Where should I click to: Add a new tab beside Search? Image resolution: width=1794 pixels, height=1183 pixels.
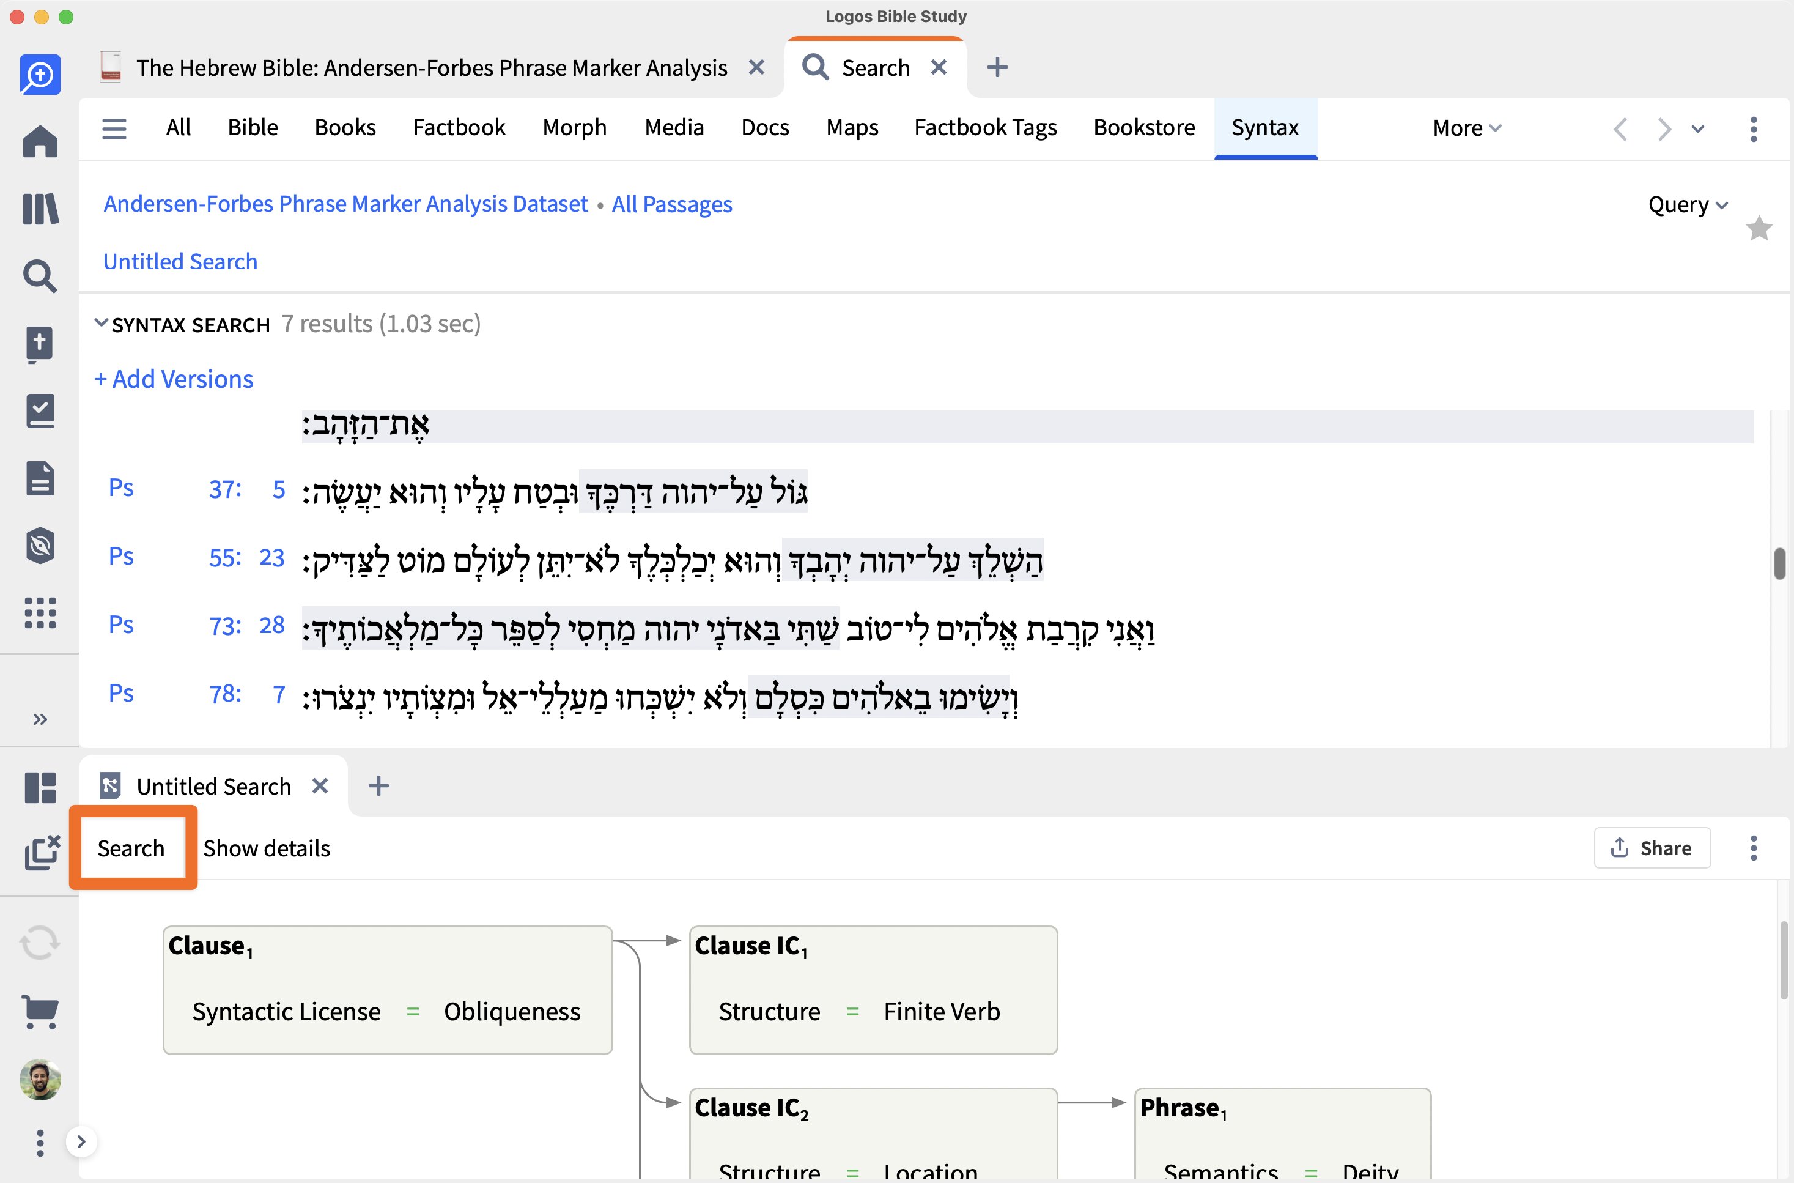[x=997, y=67]
